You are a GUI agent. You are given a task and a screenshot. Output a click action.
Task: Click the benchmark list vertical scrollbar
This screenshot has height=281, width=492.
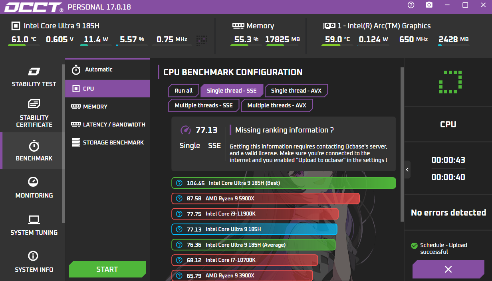tap(401, 144)
